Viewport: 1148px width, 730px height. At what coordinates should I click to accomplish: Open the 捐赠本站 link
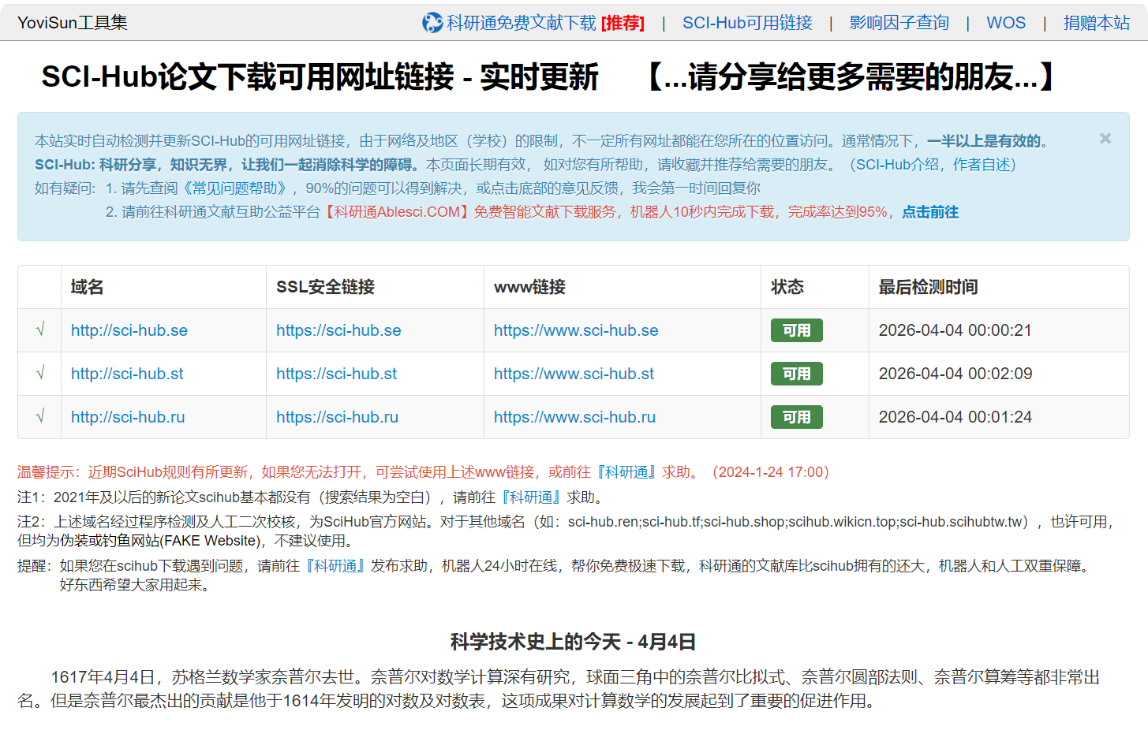pyautogui.click(x=1097, y=23)
